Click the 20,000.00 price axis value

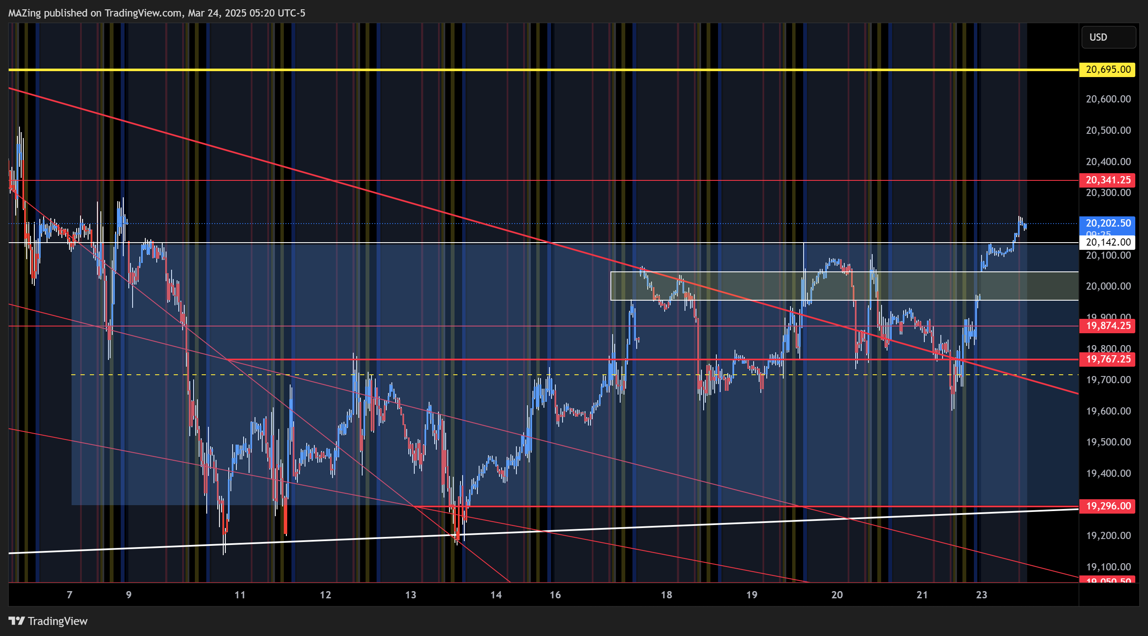coord(1108,286)
